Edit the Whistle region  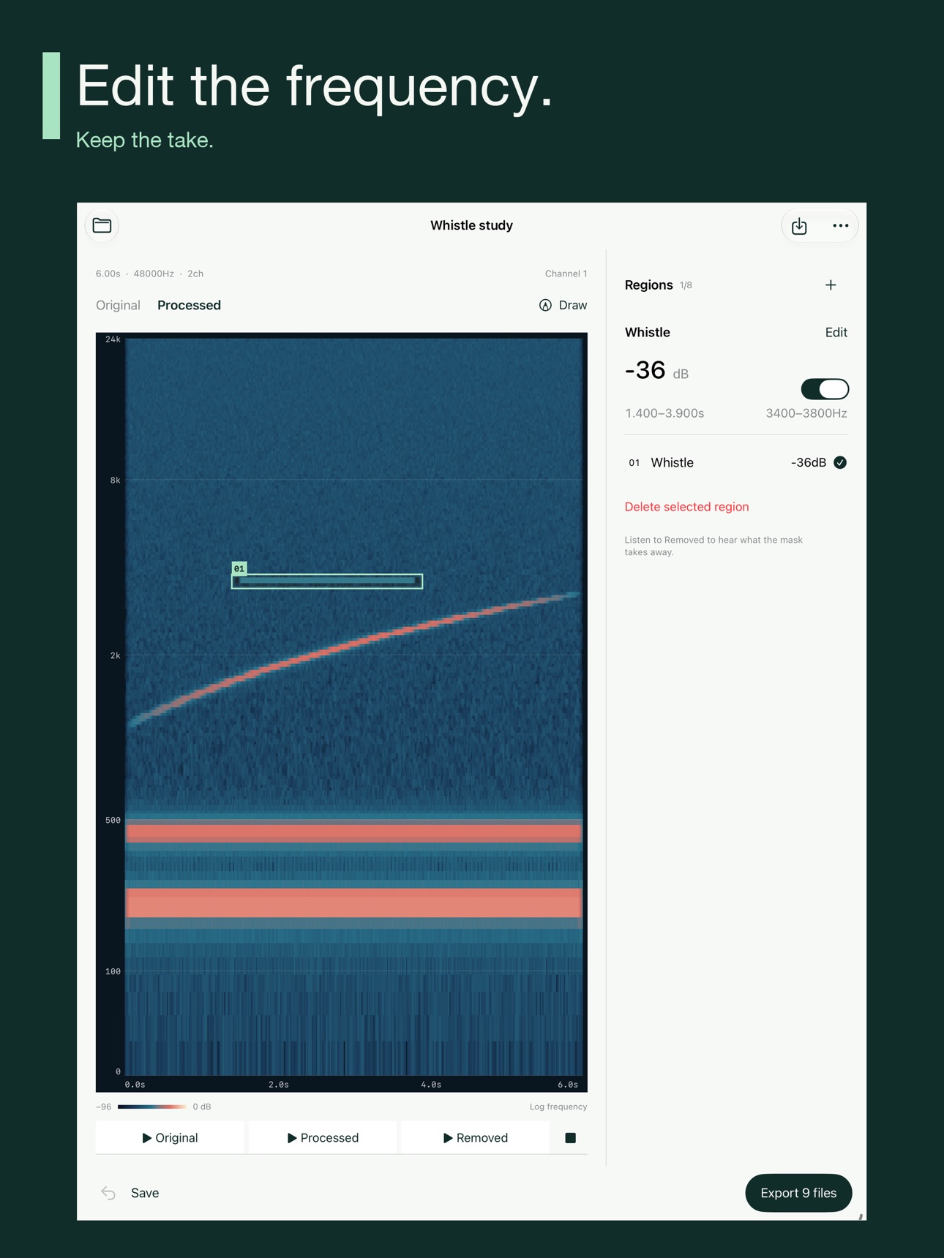pos(836,332)
